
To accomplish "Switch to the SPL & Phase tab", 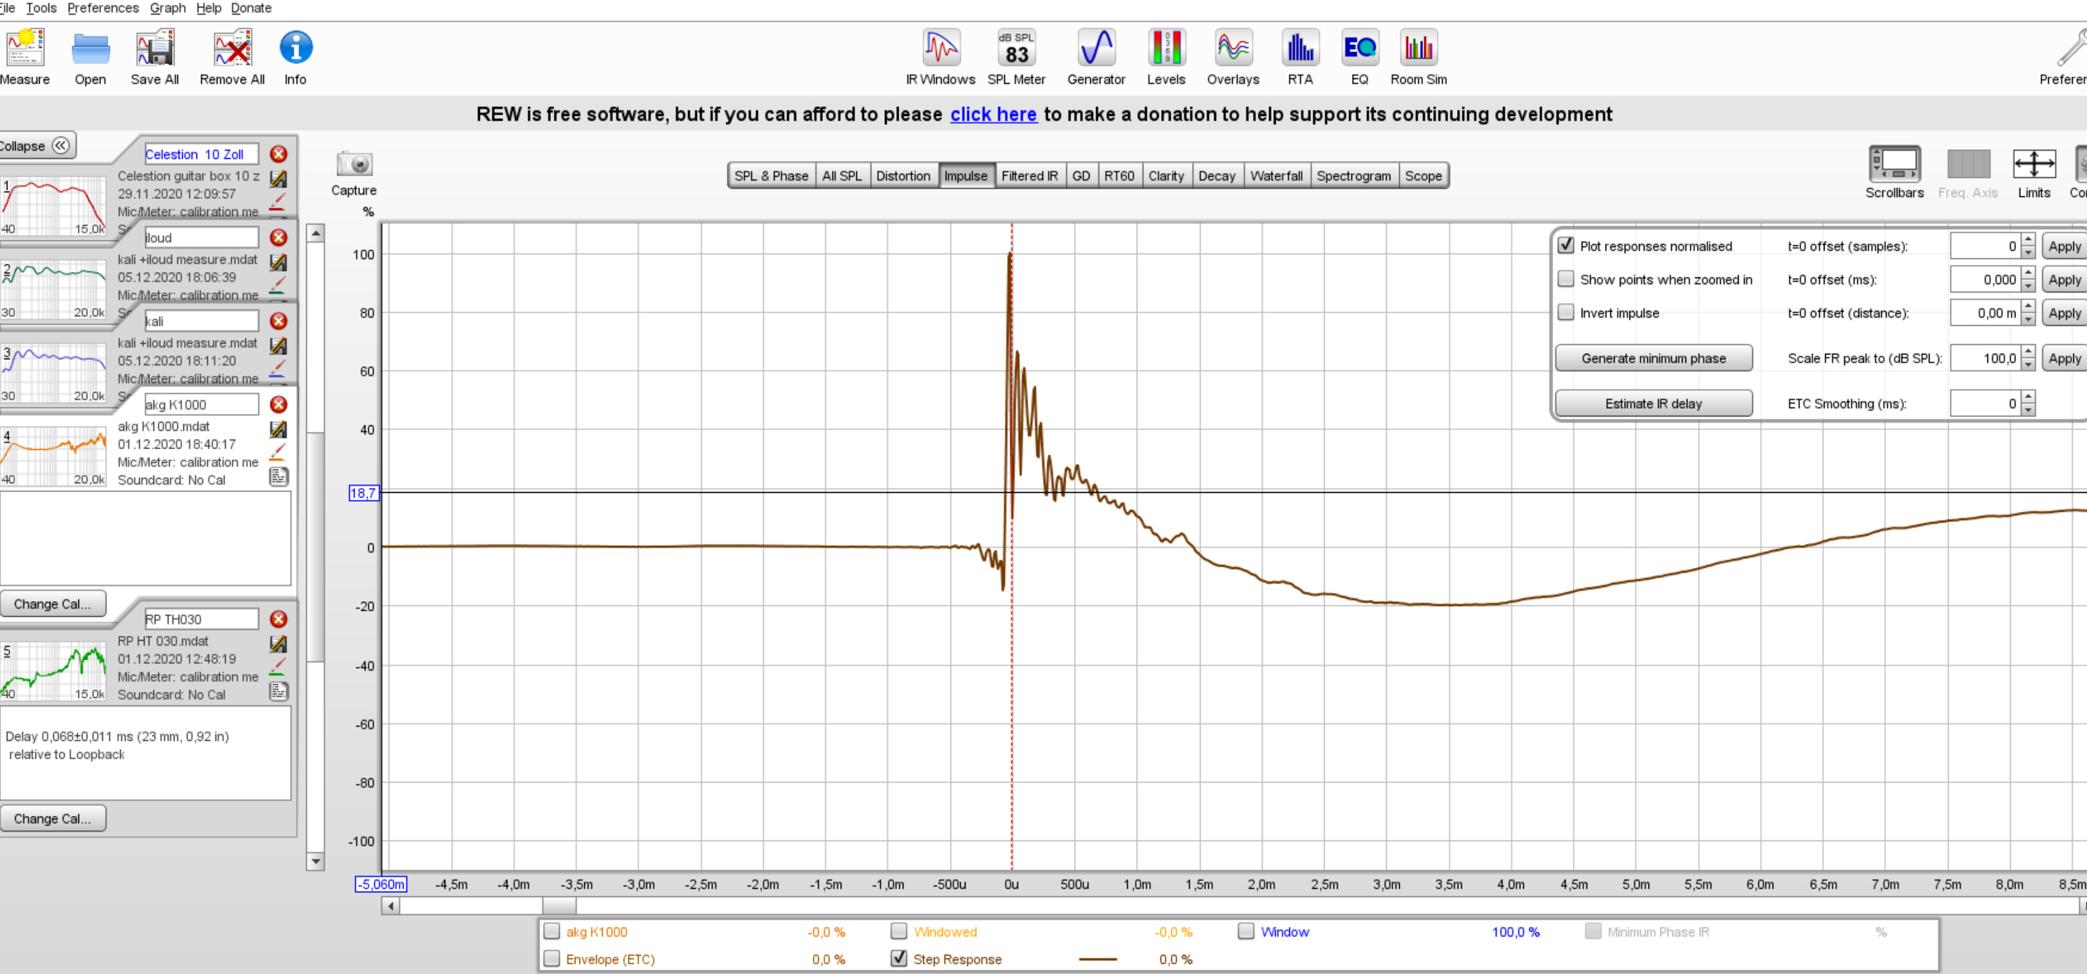I will pos(771,176).
